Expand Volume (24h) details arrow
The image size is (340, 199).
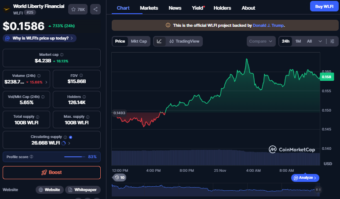coord(46,82)
